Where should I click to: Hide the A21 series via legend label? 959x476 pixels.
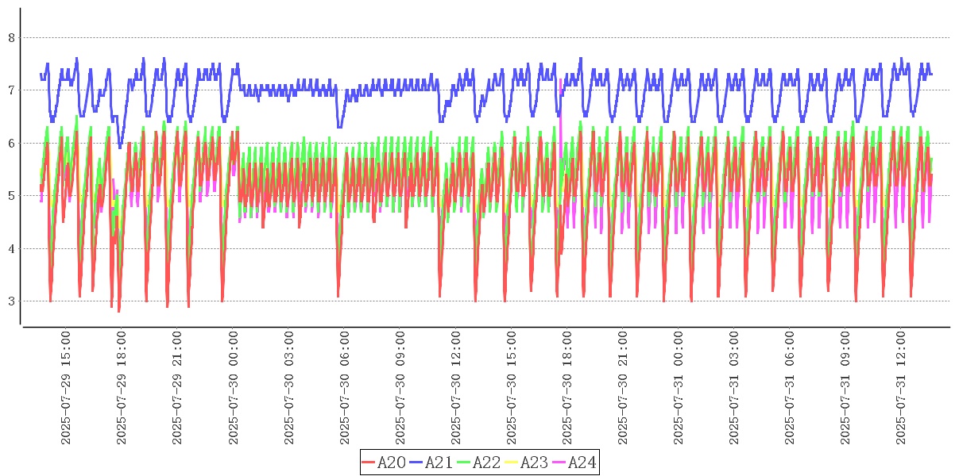click(x=439, y=463)
